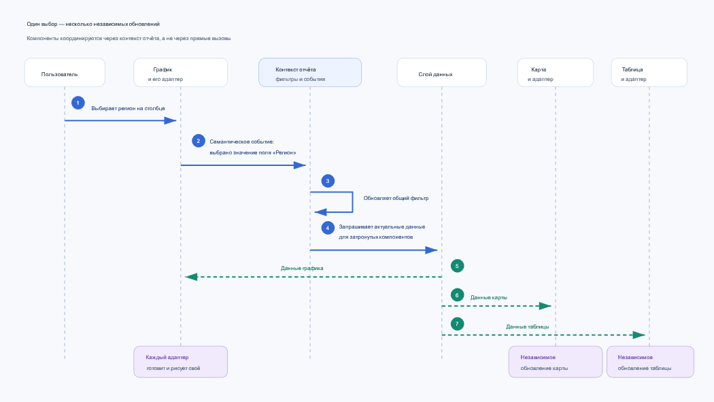Select the blue step 3 circle marker
This screenshot has height=402, width=714.
[328, 181]
